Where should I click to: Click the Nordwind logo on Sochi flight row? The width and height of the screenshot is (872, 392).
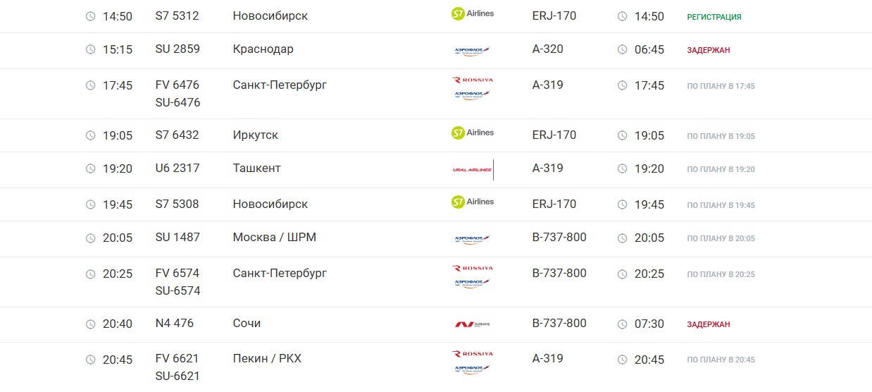[x=472, y=324]
